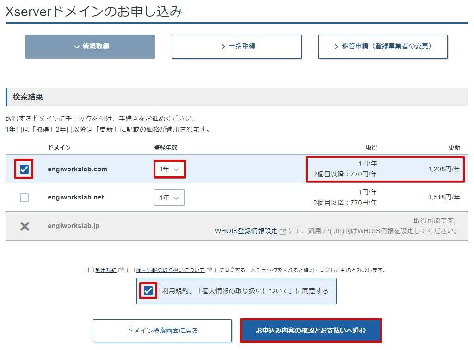Viewport: 474px width, 350px height.
Task: Switch to the 一括取得 tab
Action: tap(237, 47)
